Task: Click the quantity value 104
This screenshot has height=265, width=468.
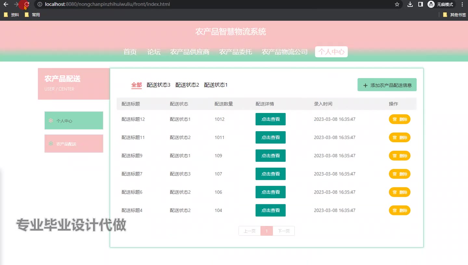Action: point(218,210)
